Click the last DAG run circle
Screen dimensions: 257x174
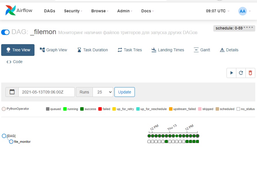197,136
